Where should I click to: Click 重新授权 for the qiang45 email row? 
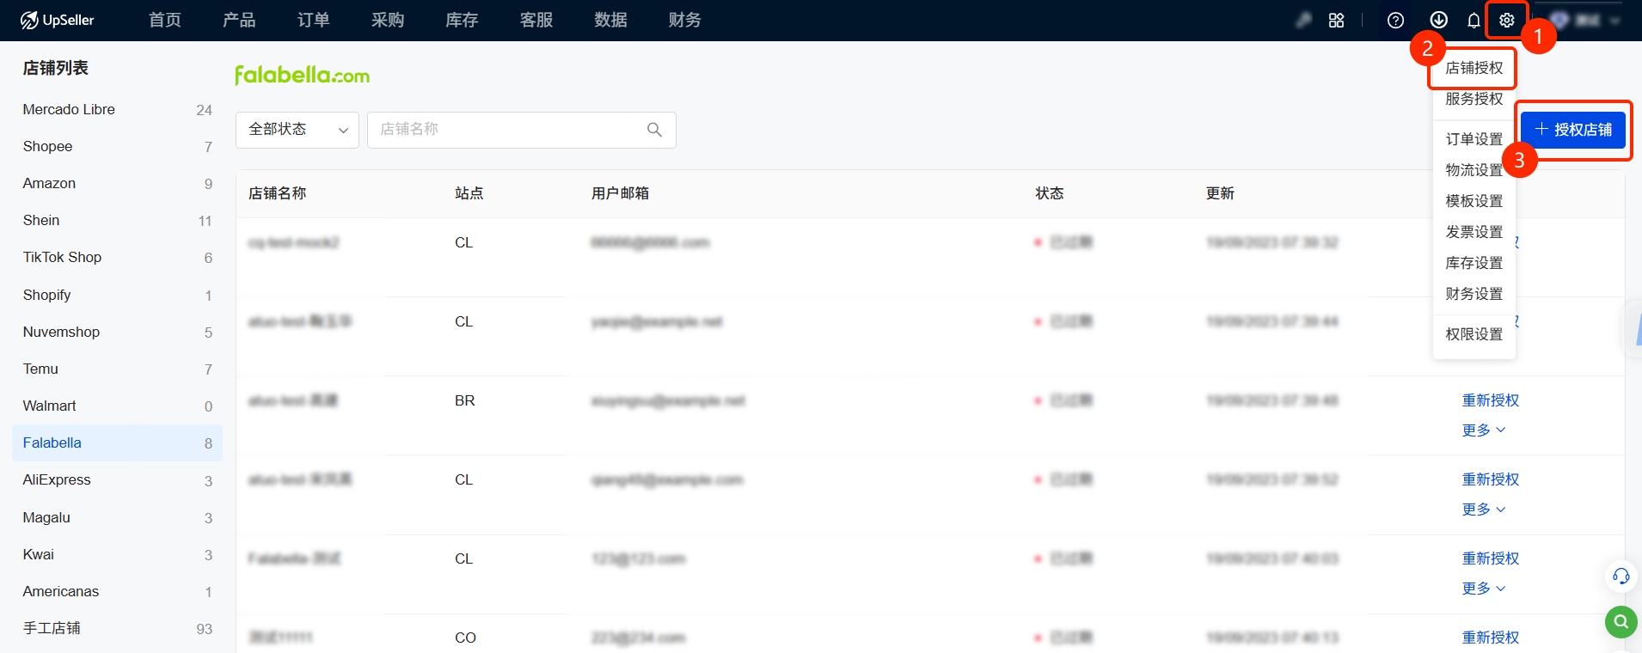[x=1490, y=479]
